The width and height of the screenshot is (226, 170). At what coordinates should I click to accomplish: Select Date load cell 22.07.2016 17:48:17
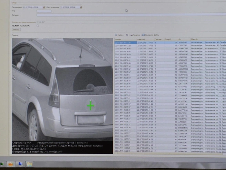(x=145, y=63)
